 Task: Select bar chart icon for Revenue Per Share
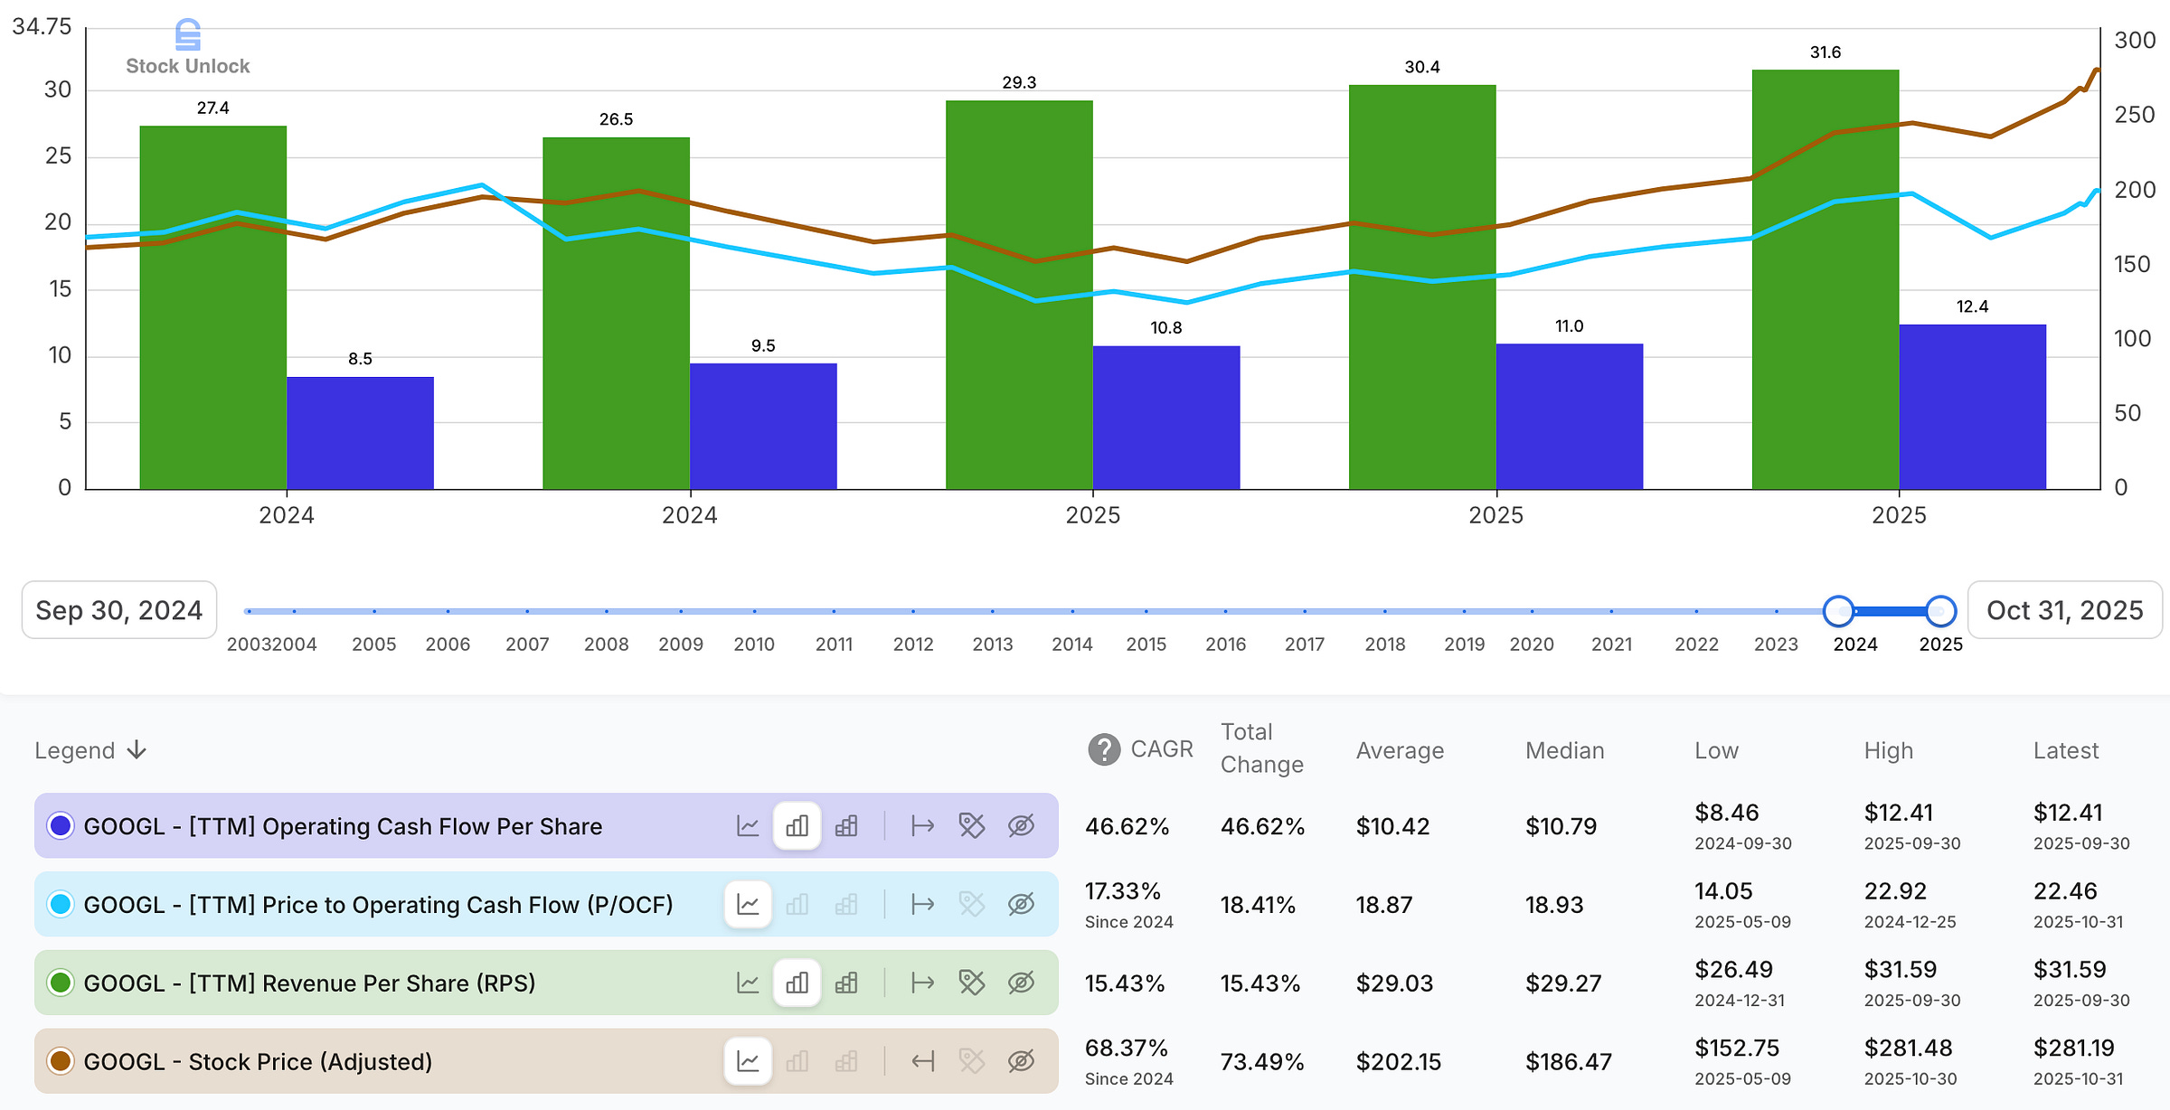797,983
